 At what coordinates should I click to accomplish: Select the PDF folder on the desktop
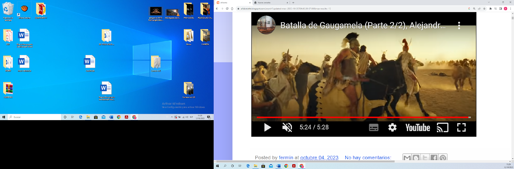point(8,37)
